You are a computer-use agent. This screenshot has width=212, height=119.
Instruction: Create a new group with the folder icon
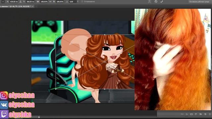click(200, 114)
